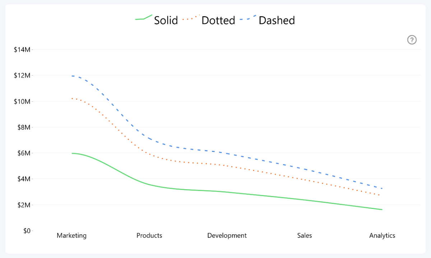Select the Marketing category axis label
Image resolution: width=431 pixels, height=258 pixels.
[72, 235]
